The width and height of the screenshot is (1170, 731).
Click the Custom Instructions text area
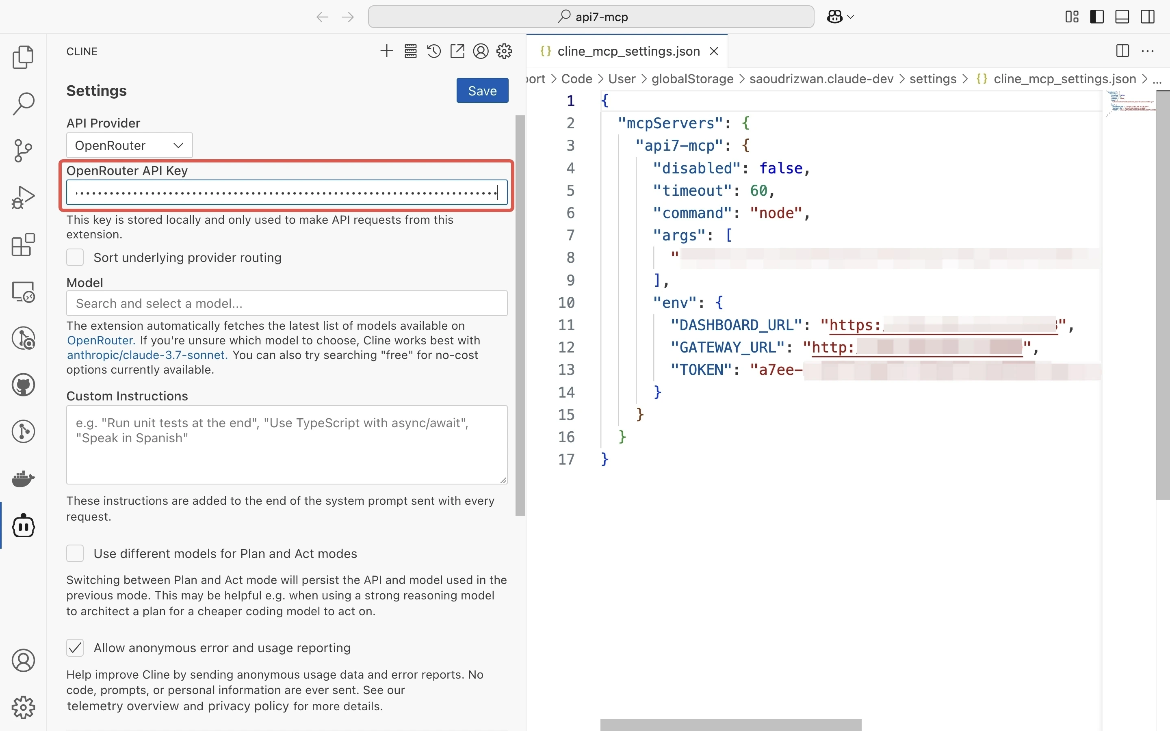[287, 445]
